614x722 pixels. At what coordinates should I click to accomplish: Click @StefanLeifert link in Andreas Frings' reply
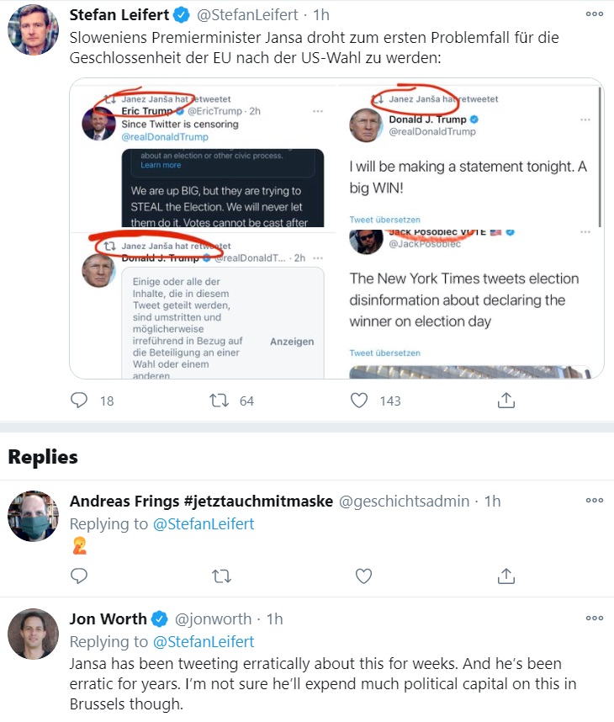(215, 523)
